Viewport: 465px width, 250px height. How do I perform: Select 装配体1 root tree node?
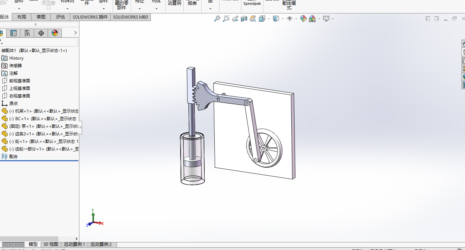click(34, 51)
